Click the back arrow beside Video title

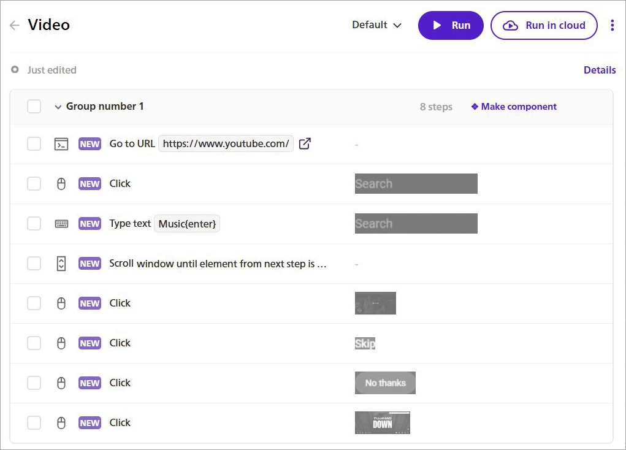(13, 25)
